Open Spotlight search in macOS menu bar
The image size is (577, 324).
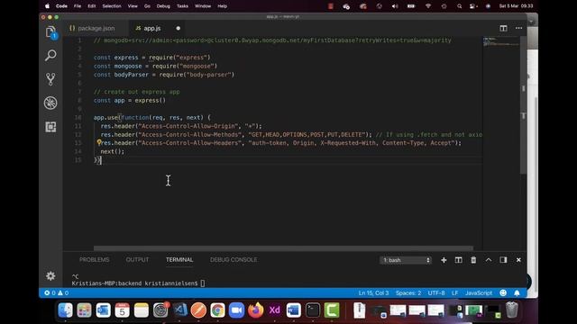tap(459, 6)
